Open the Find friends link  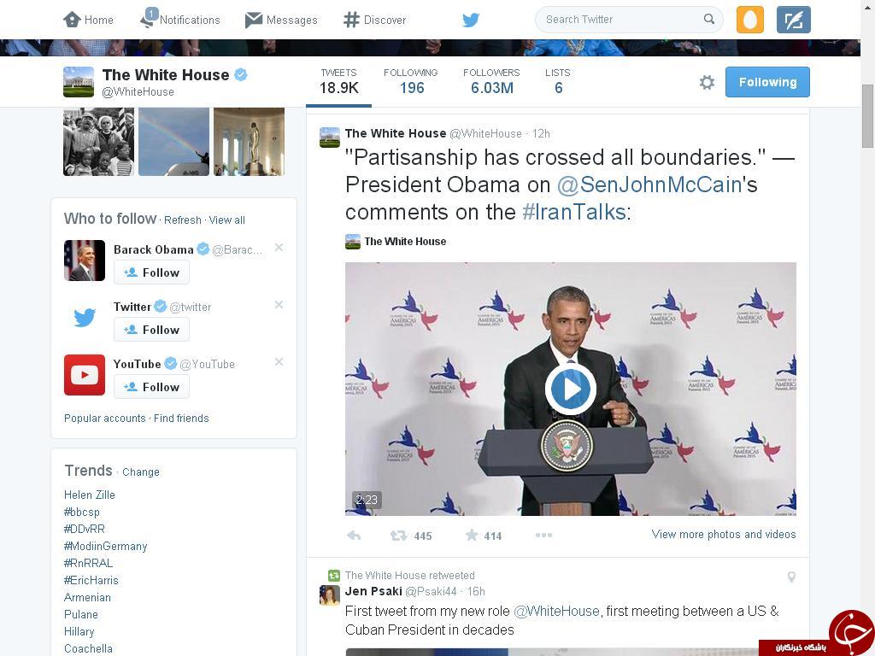point(181,419)
